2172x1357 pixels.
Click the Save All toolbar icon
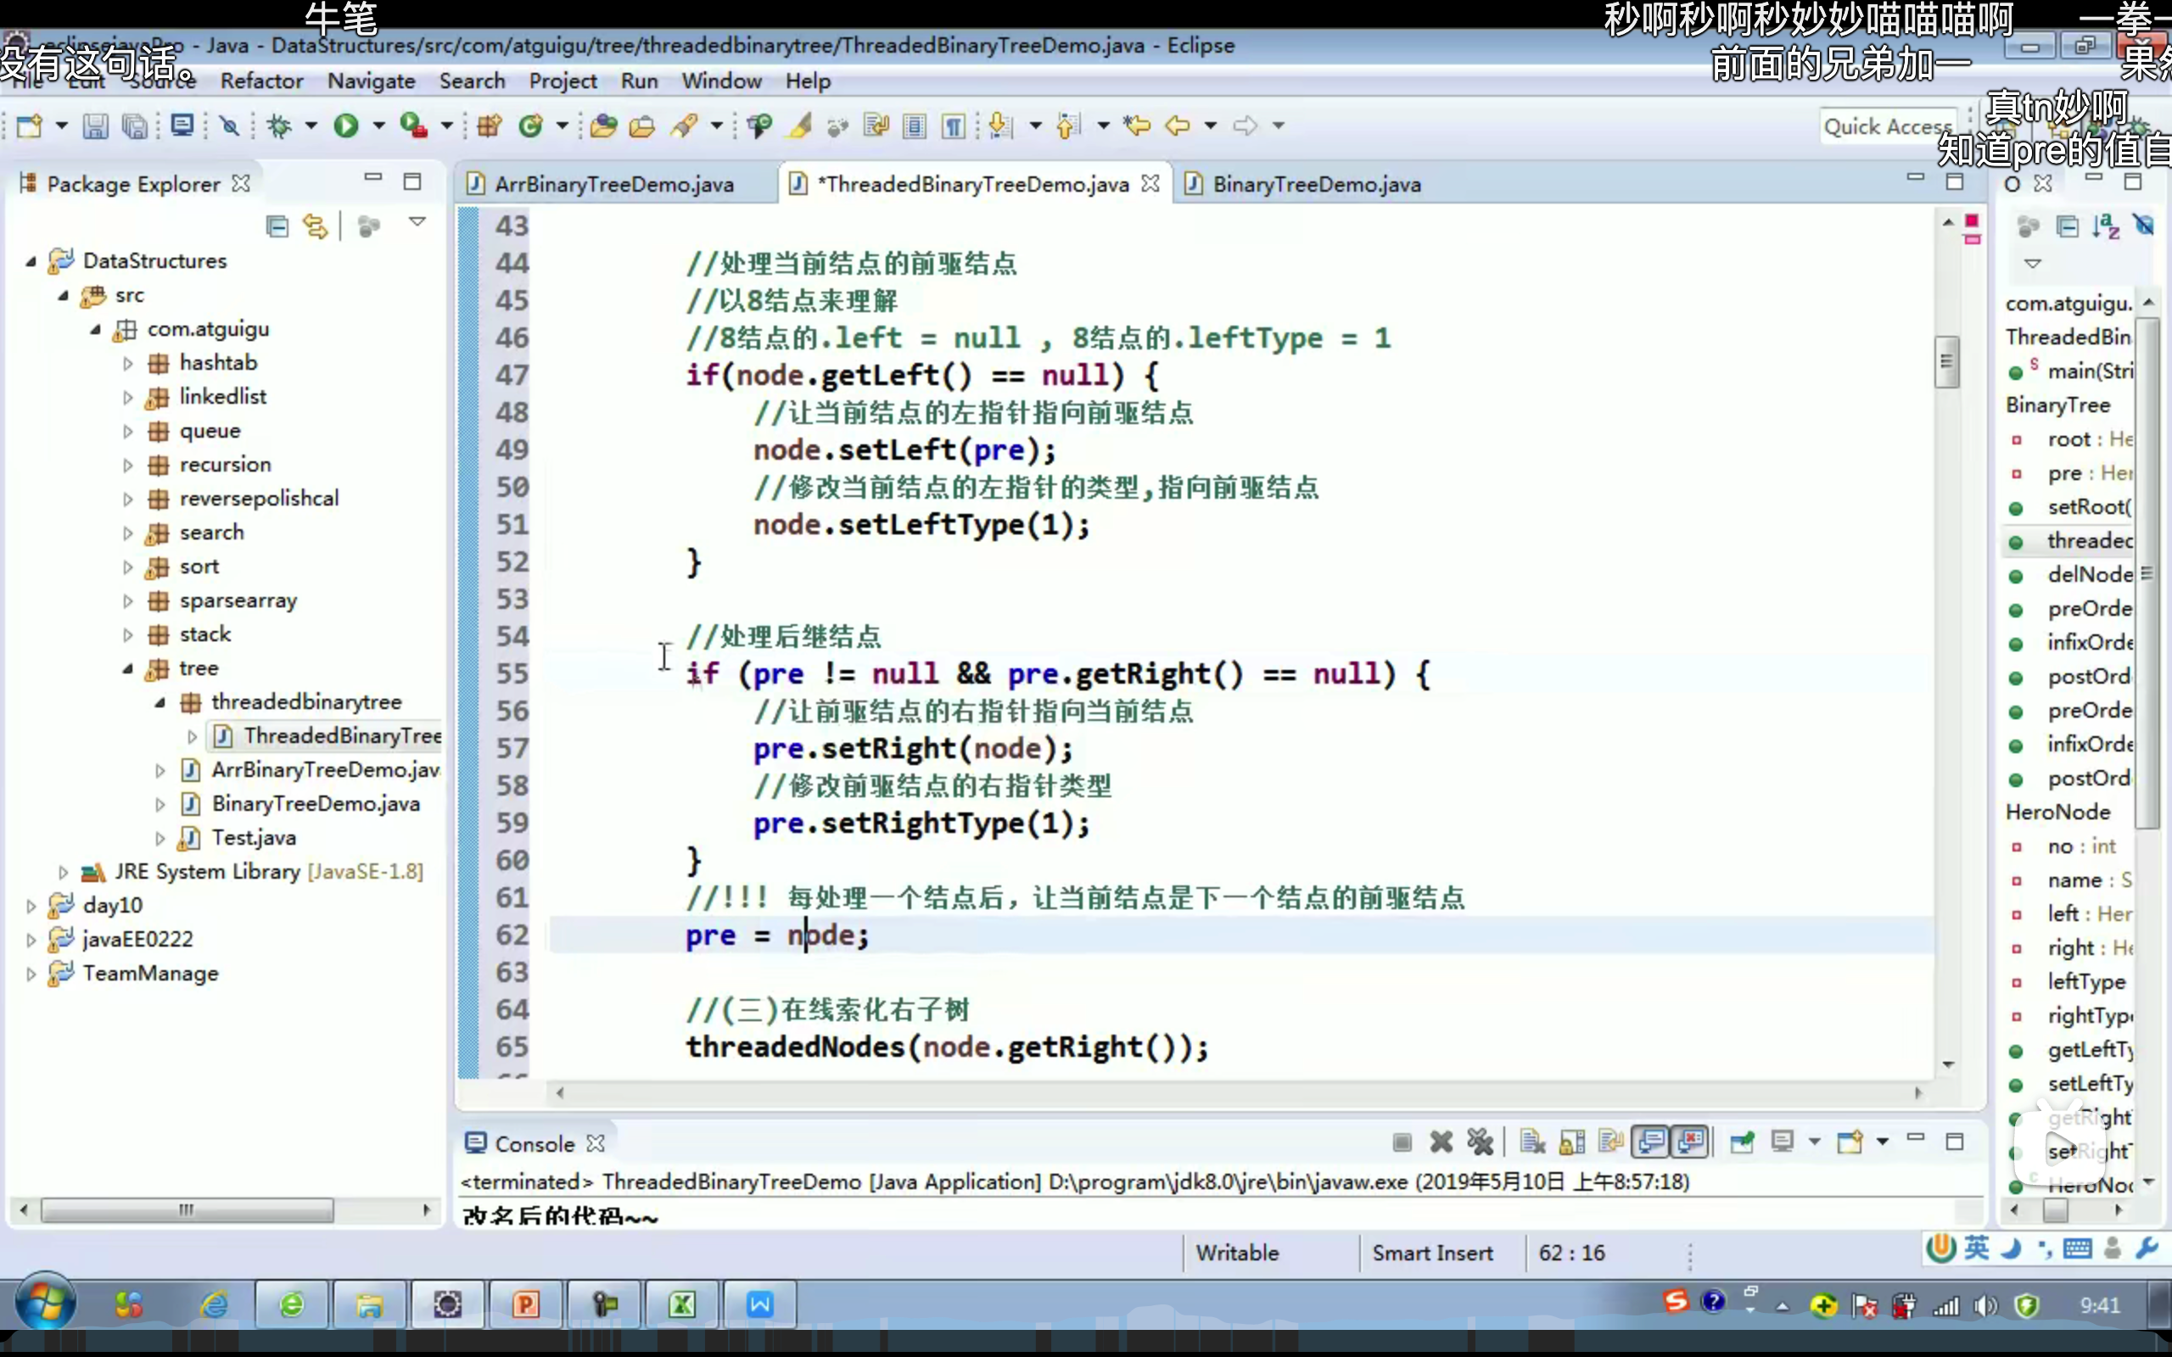(135, 126)
